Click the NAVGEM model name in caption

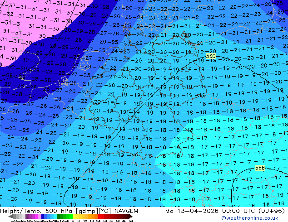(126, 211)
